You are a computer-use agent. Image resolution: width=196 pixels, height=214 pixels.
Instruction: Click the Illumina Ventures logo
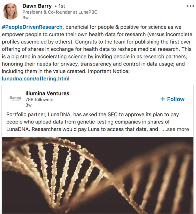click(15, 99)
